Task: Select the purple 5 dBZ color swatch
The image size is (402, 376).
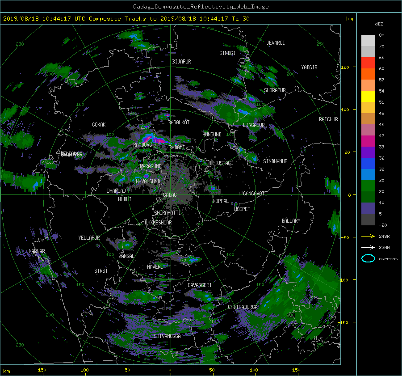Action: click(368, 208)
